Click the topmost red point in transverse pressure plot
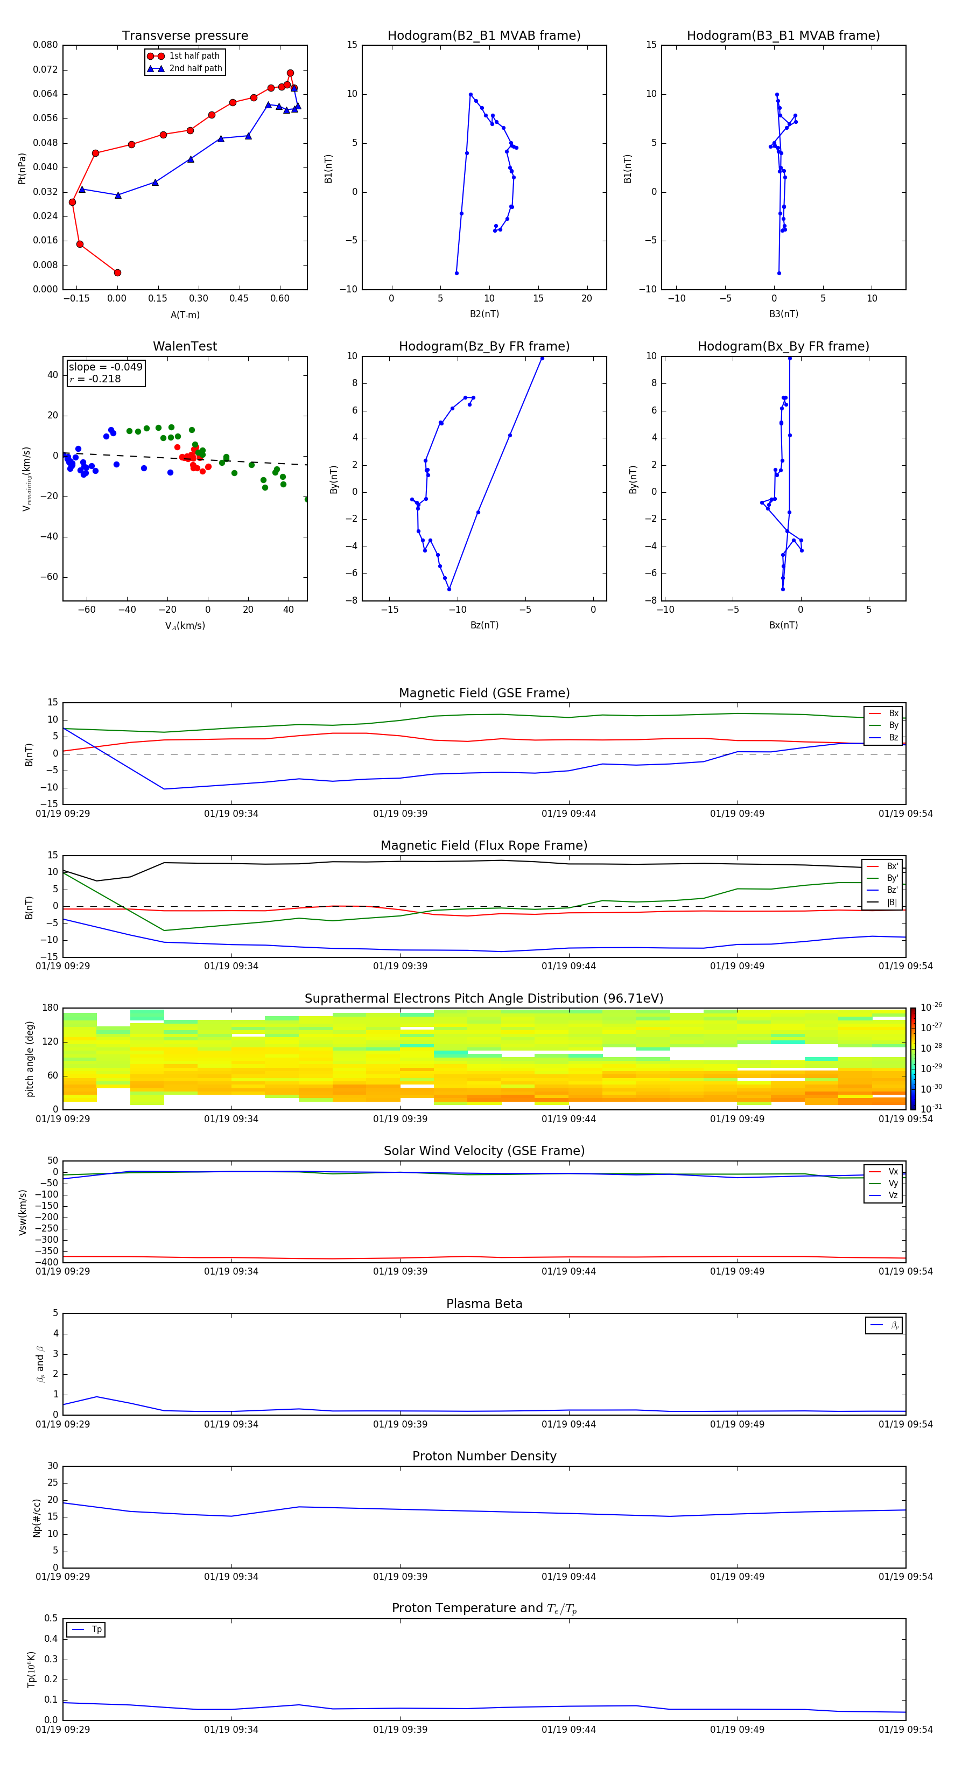This screenshot has height=1777, width=969. point(290,73)
